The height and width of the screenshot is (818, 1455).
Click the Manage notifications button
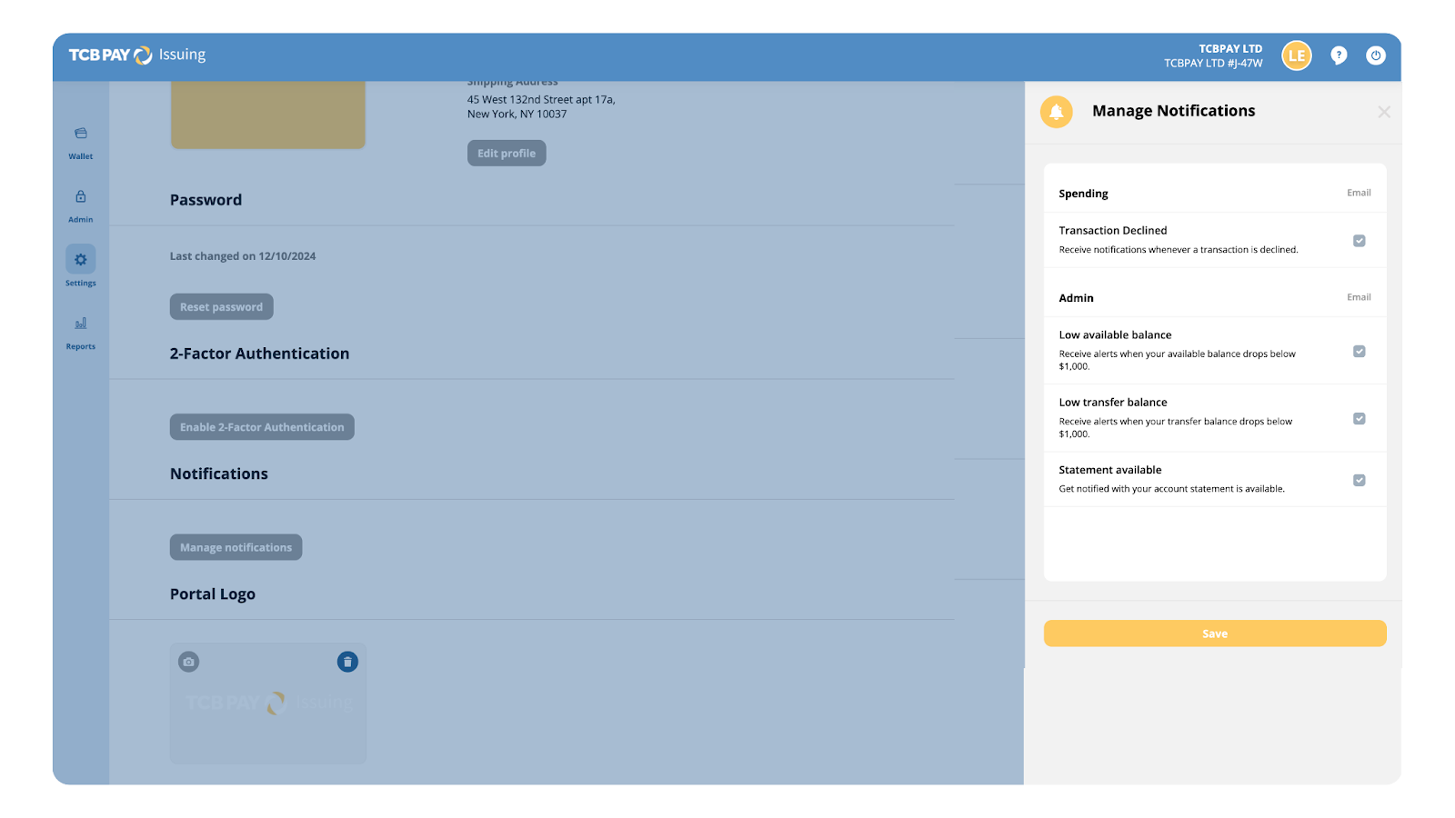pos(236,547)
